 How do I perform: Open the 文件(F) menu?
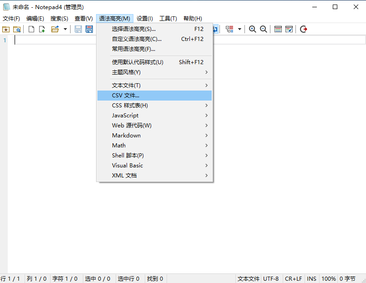pyautogui.click(x=11, y=19)
